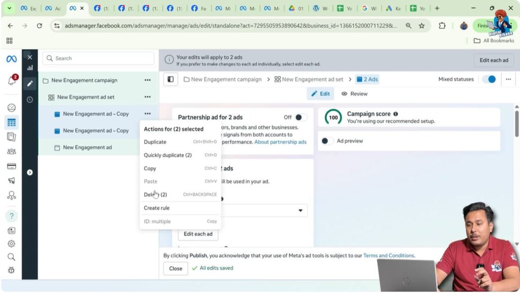Open Events manager nodes icon

pyautogui.click(x=11, y=195)
